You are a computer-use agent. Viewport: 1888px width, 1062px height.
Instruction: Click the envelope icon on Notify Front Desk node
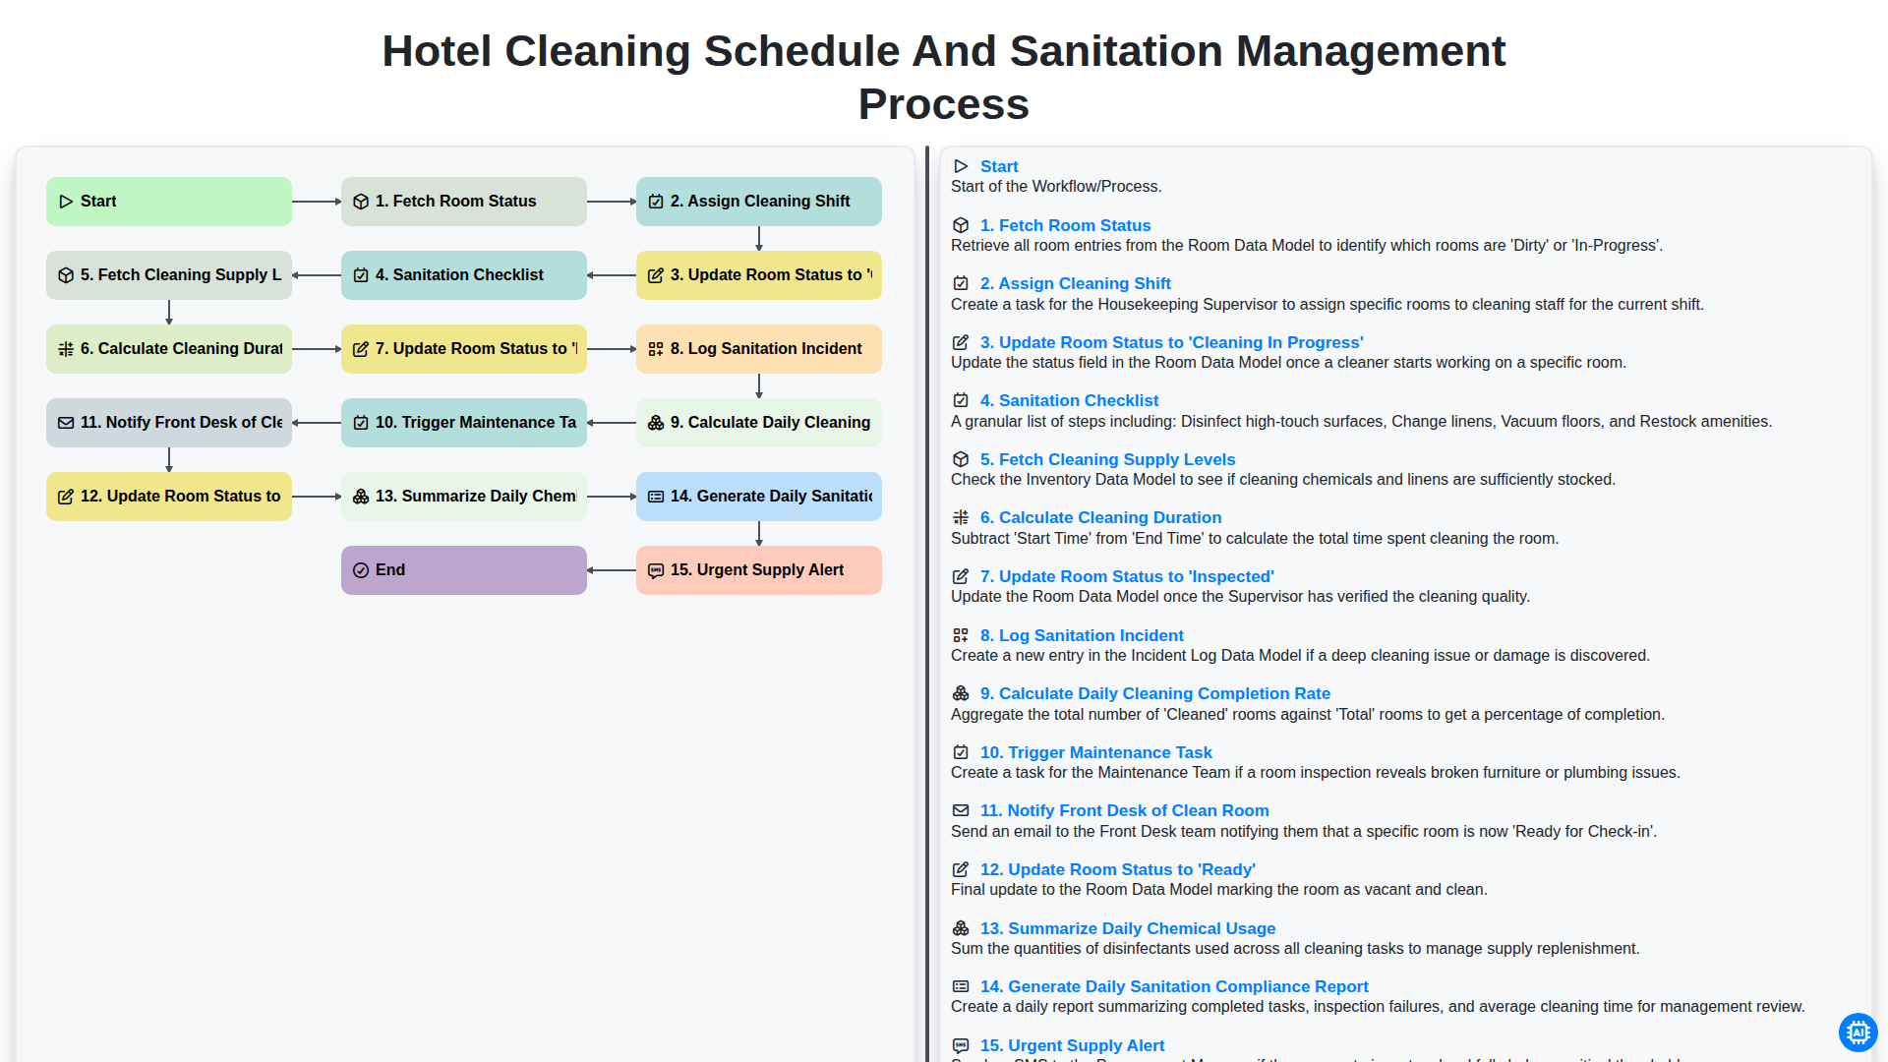(x=66, y=423)
